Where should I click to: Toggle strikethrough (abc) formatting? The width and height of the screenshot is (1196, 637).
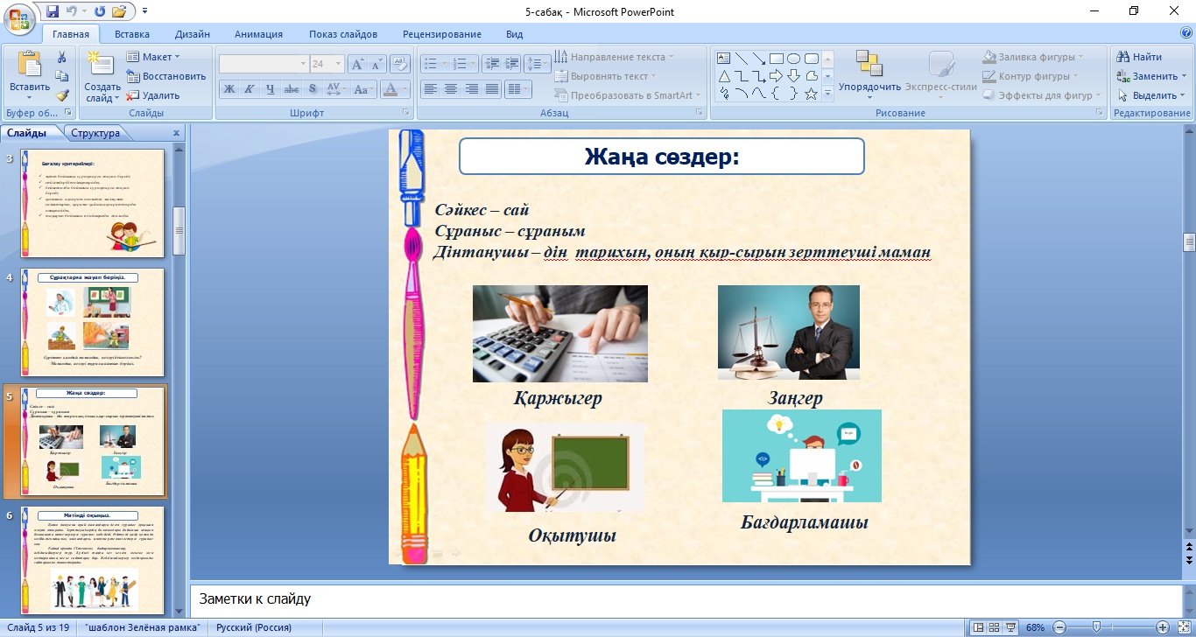292,89
